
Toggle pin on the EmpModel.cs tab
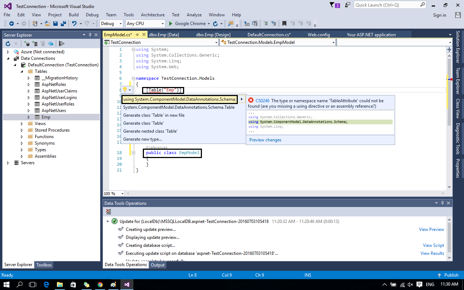point(138,35)
